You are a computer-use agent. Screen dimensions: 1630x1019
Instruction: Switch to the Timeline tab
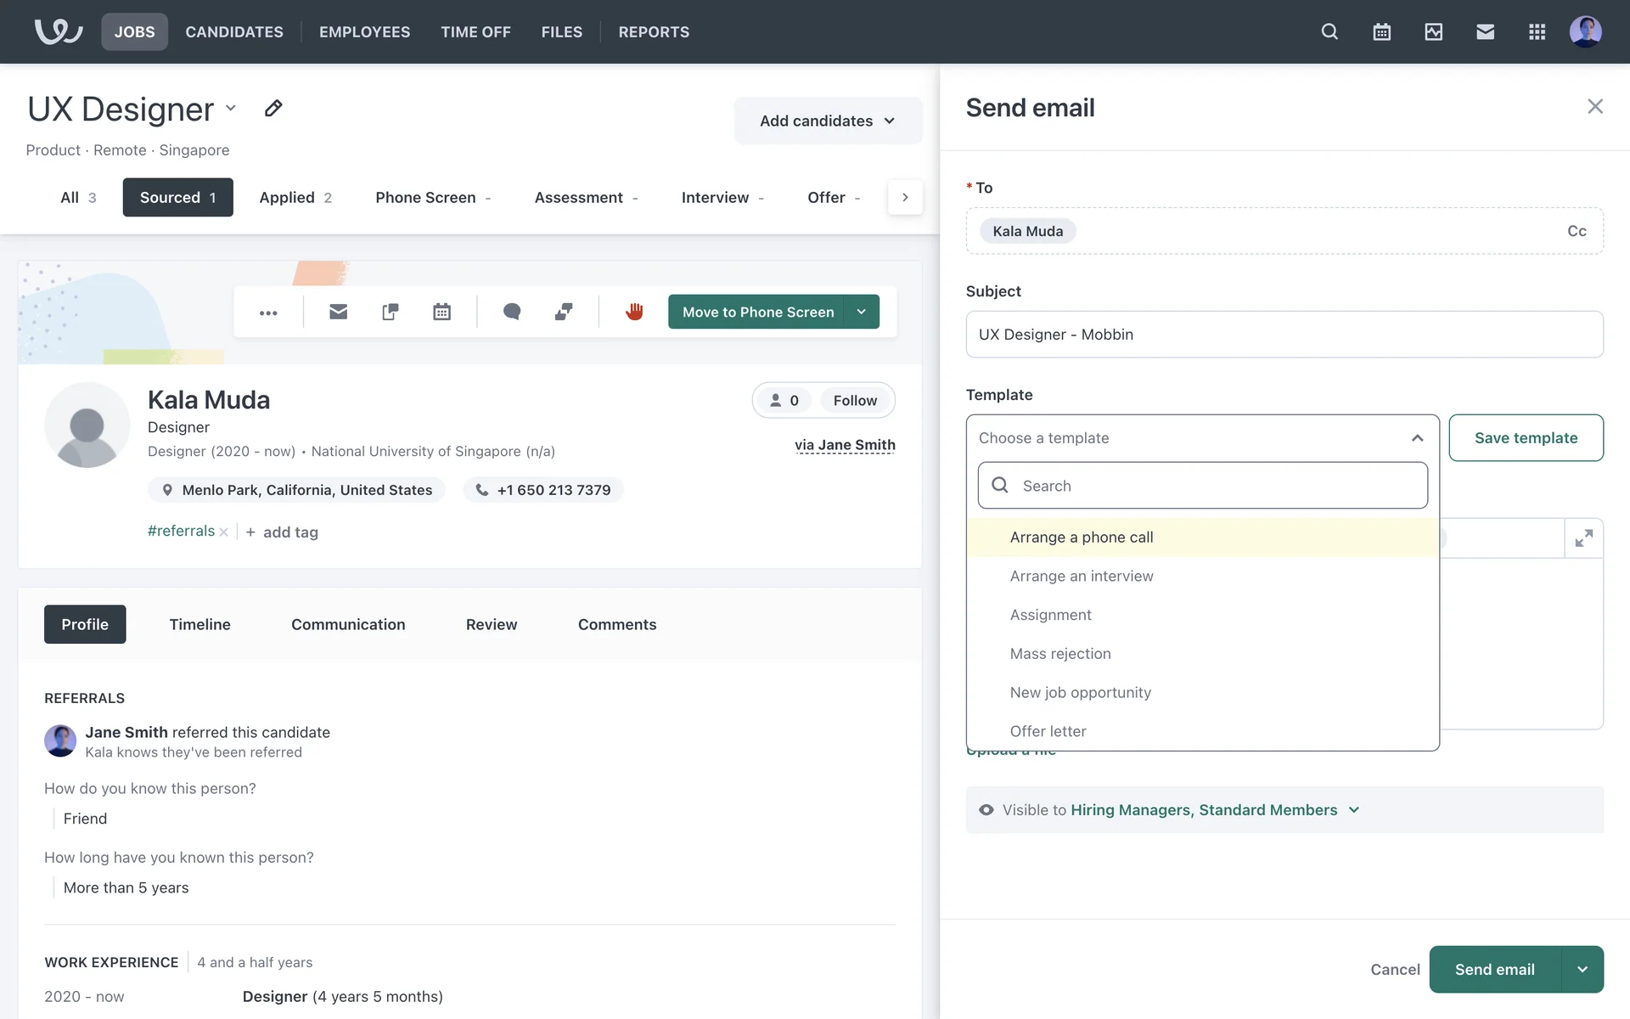(x=200, y=624)
